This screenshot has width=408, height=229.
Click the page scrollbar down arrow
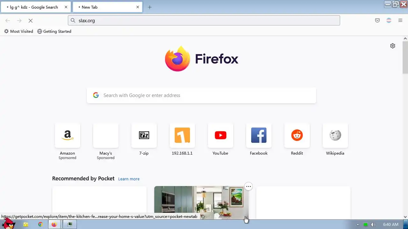coord(405,217)
